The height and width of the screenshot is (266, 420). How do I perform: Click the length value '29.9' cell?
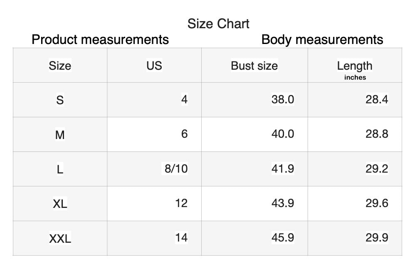coord(377,237)
